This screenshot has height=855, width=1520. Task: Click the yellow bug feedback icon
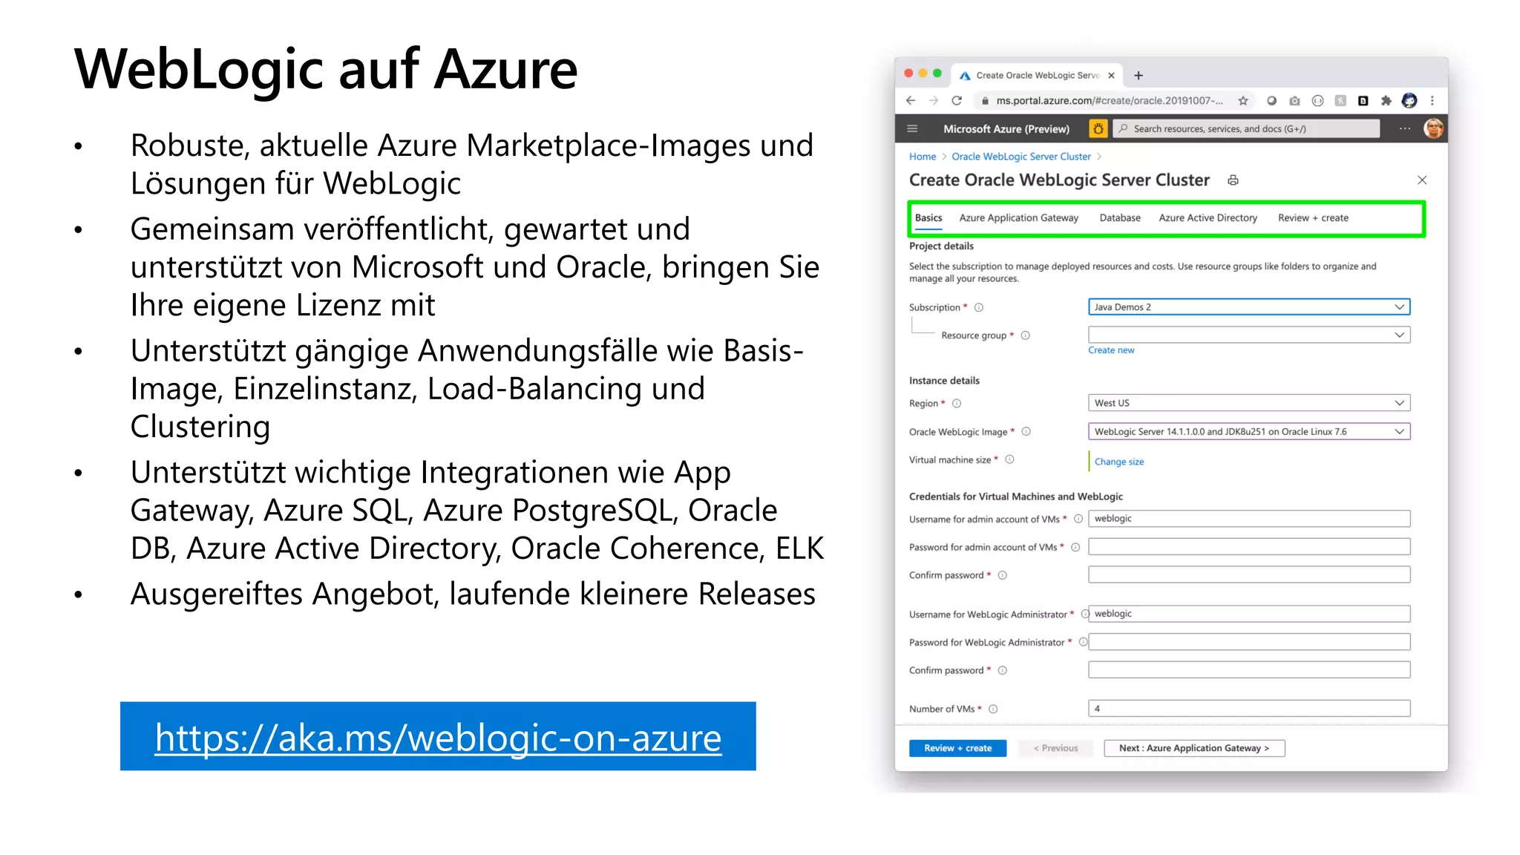tap(1098, 128)
